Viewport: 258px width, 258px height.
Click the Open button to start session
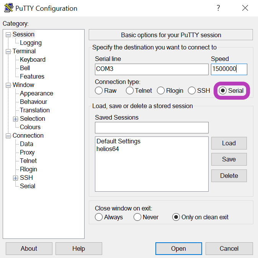tap(179, 248)
